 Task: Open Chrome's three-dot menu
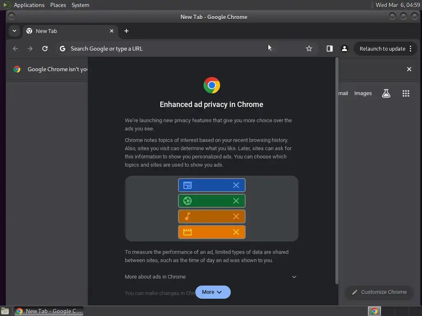point(410,49)
